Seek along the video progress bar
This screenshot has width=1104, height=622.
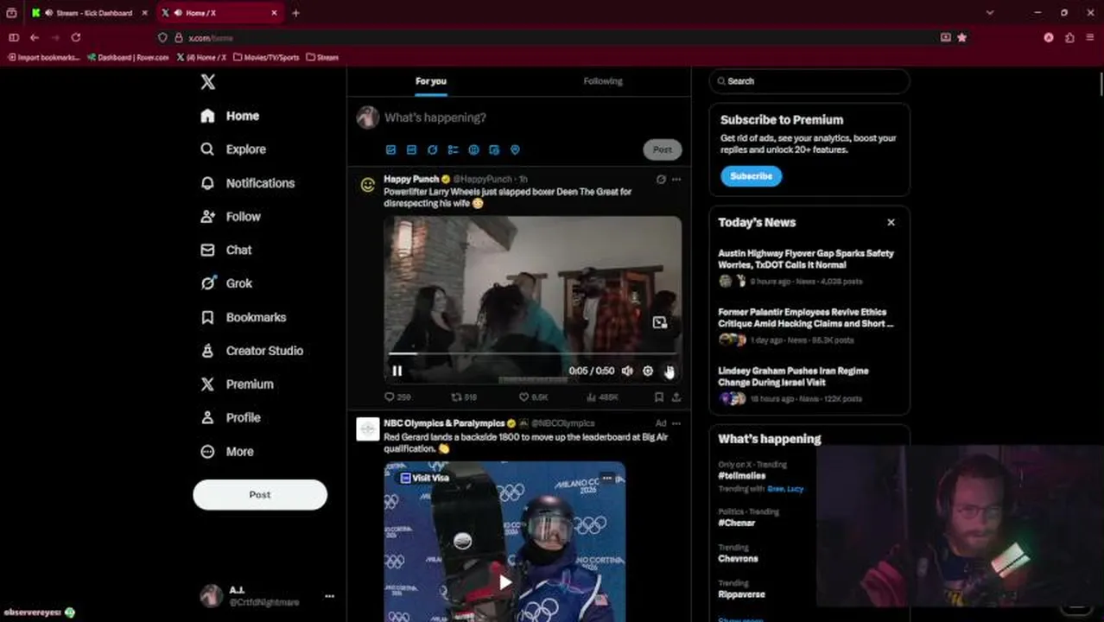point(532,353)
